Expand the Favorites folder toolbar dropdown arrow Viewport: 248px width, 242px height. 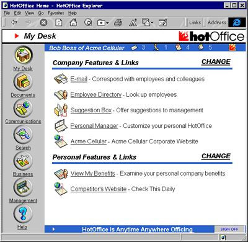[x=107, y=23]
